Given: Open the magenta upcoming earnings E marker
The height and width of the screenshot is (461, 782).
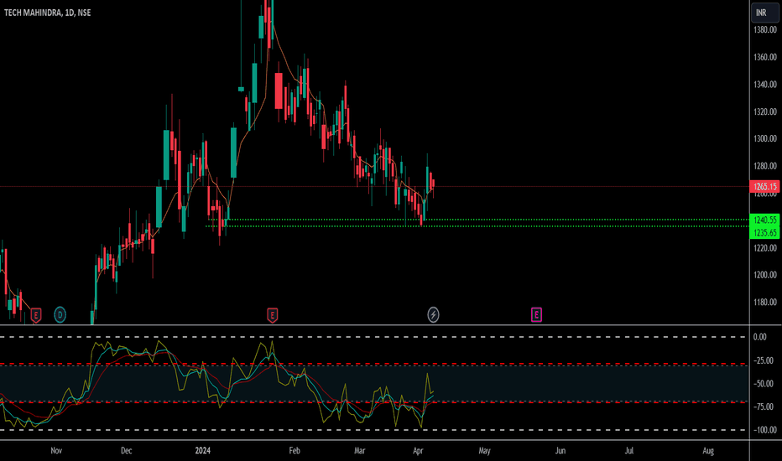Looking at the screenshot, I should (x=536, y=314).
